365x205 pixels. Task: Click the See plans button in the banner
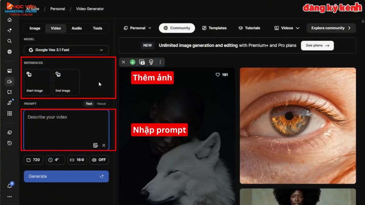pos(317,45)
